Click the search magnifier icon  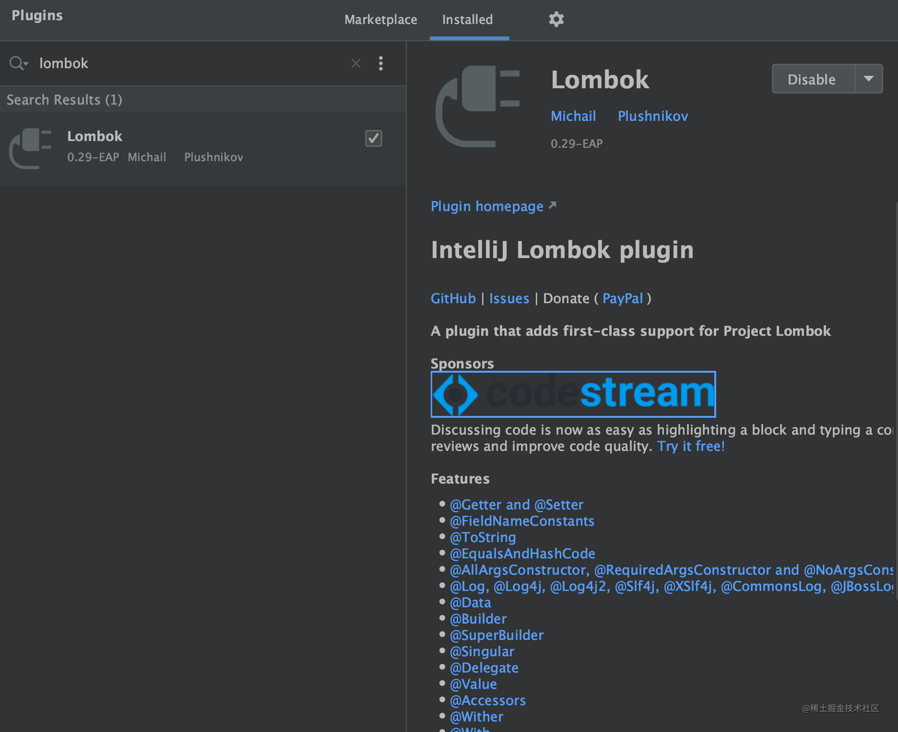pos(16,63)
